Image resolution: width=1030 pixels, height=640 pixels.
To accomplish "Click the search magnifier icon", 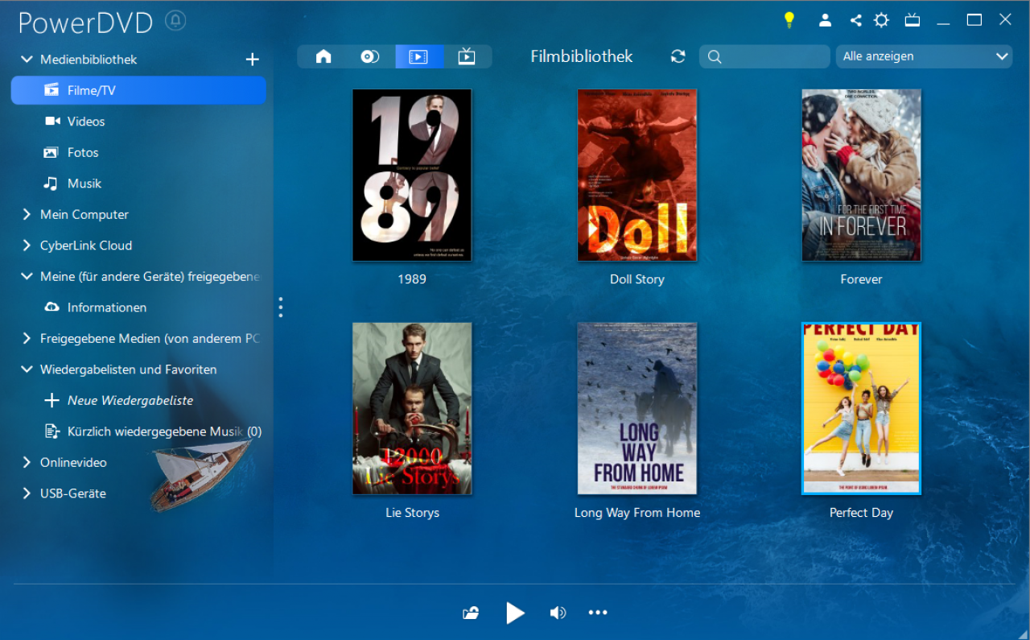I will pos(715,57).
